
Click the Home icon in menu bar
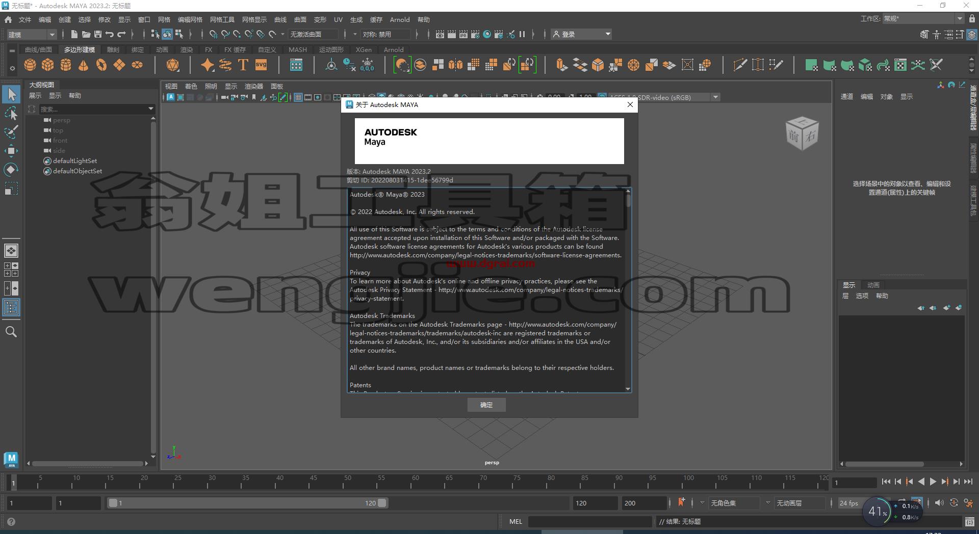pyautogui.click(x=8, y=19)
